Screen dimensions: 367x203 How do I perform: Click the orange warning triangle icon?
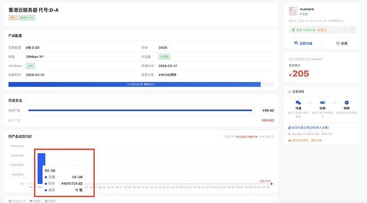coord(289,140)
